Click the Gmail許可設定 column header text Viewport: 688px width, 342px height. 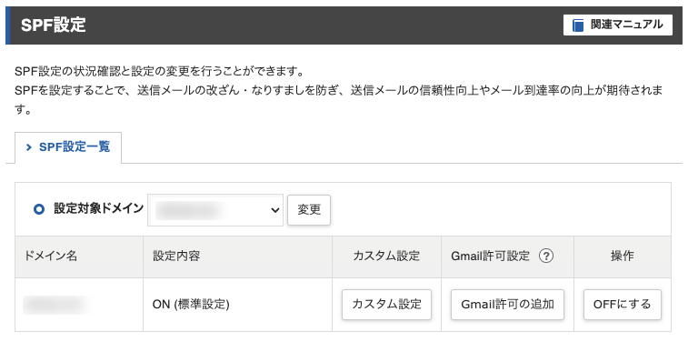490,256
